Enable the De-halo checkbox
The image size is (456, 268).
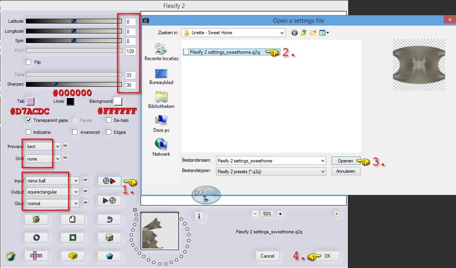tap(109, 120)
